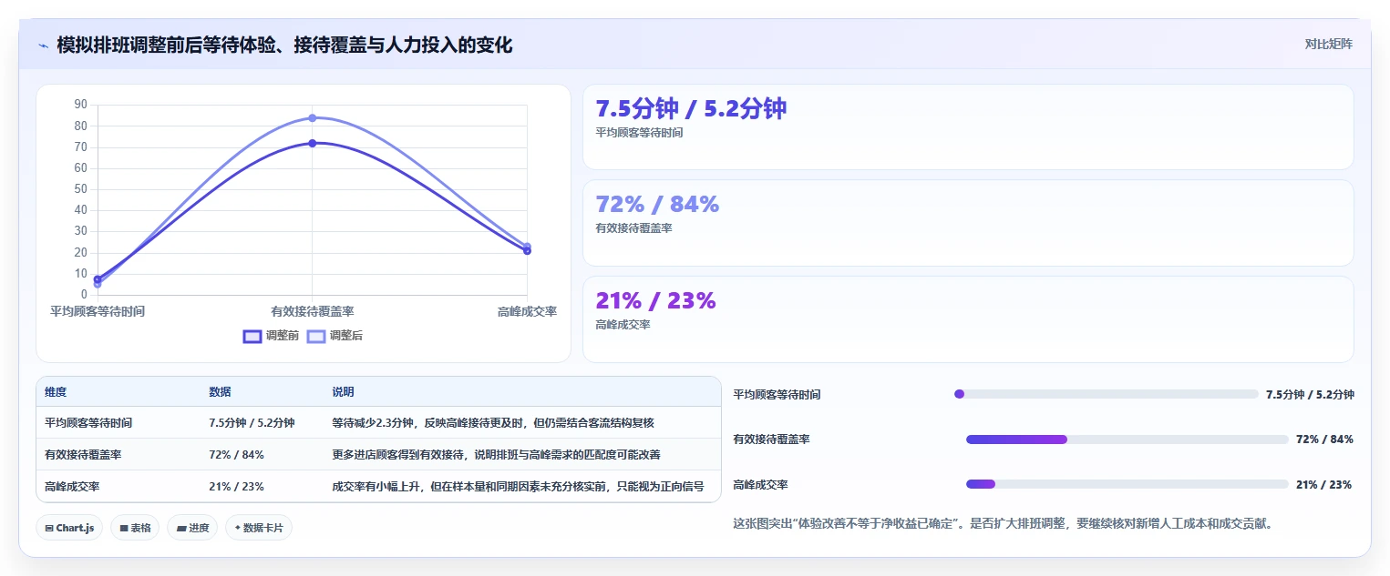
Task: Click table cell 72% / 84%
Action: coord(236,455)
